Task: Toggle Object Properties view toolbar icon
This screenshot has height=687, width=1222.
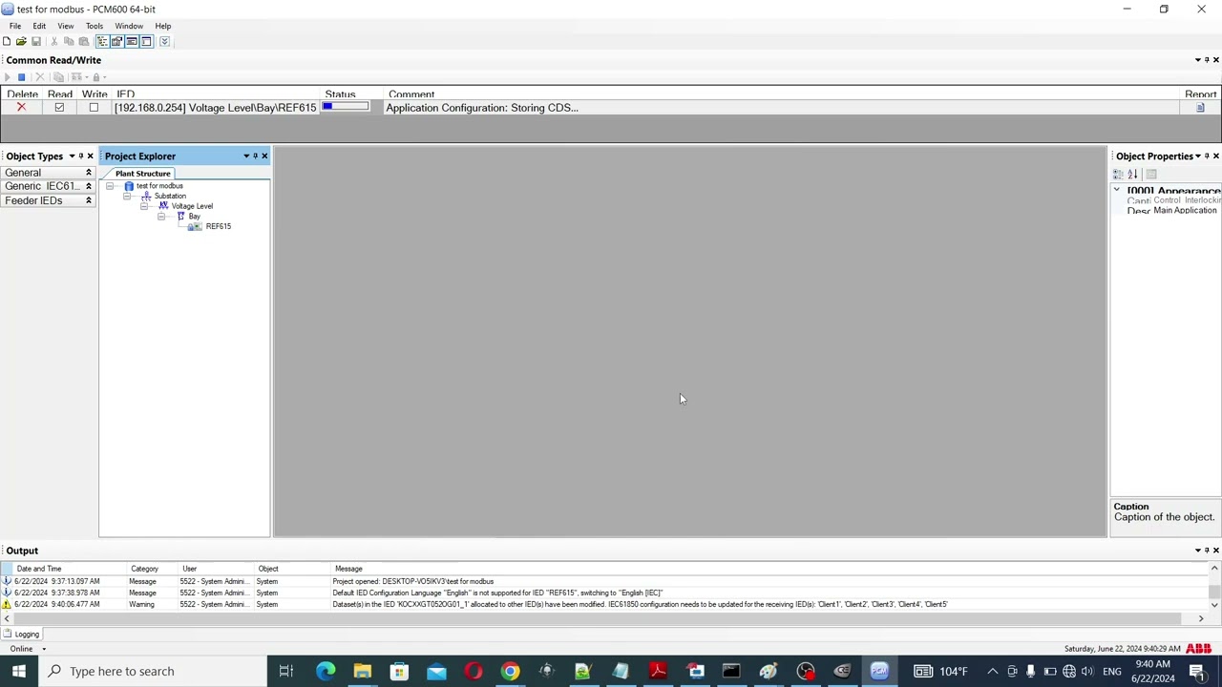Action: [x=116, y=41]
